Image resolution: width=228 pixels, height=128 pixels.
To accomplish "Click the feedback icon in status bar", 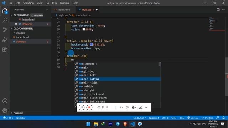I will pyautogui.click(x=218, y=118).
